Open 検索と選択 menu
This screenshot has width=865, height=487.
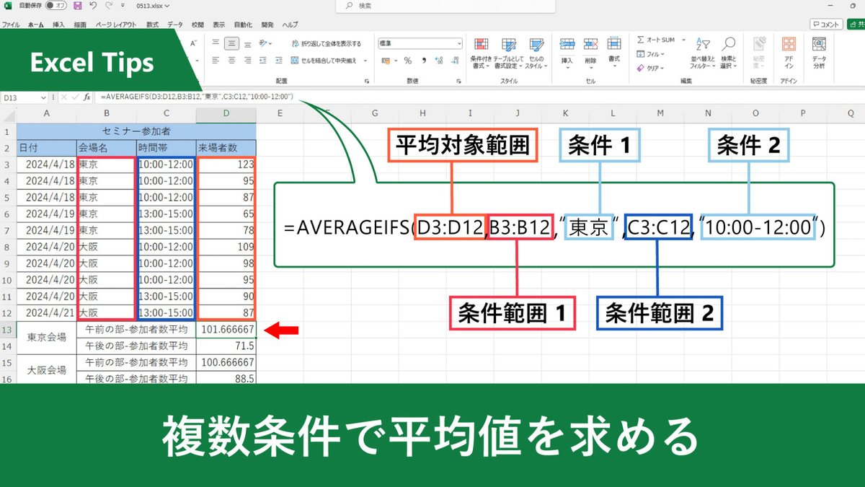(729, 53)
